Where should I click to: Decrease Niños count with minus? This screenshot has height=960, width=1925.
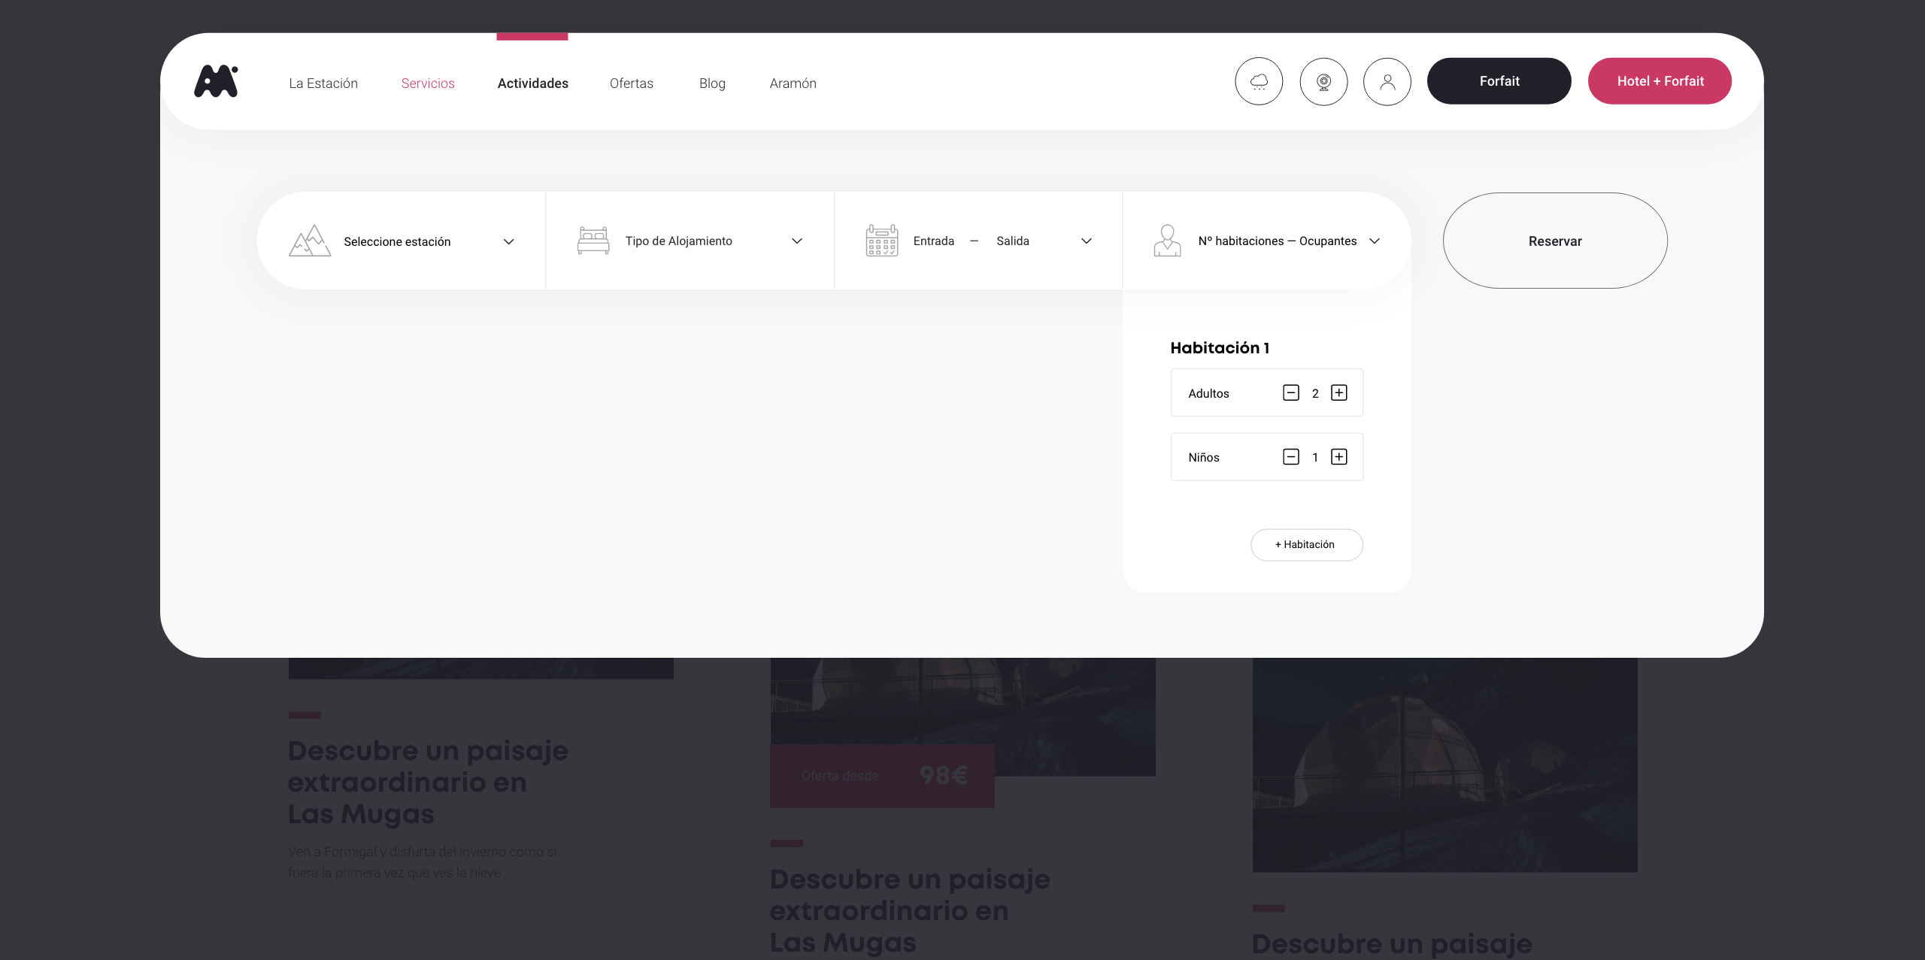(x=1291, y=456)
